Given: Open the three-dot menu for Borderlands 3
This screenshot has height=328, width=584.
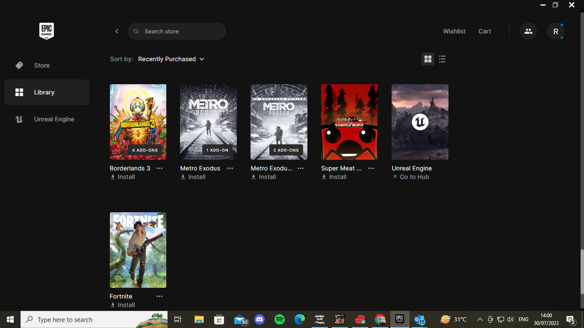Looking at the screenshot, I should [x=159, y=168].
